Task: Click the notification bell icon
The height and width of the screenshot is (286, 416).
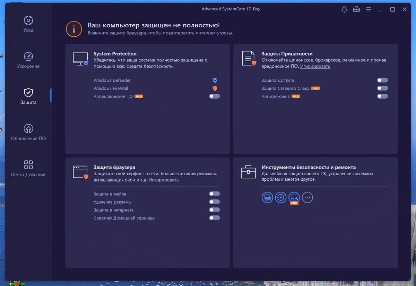Action: click(x=344, y=9)
